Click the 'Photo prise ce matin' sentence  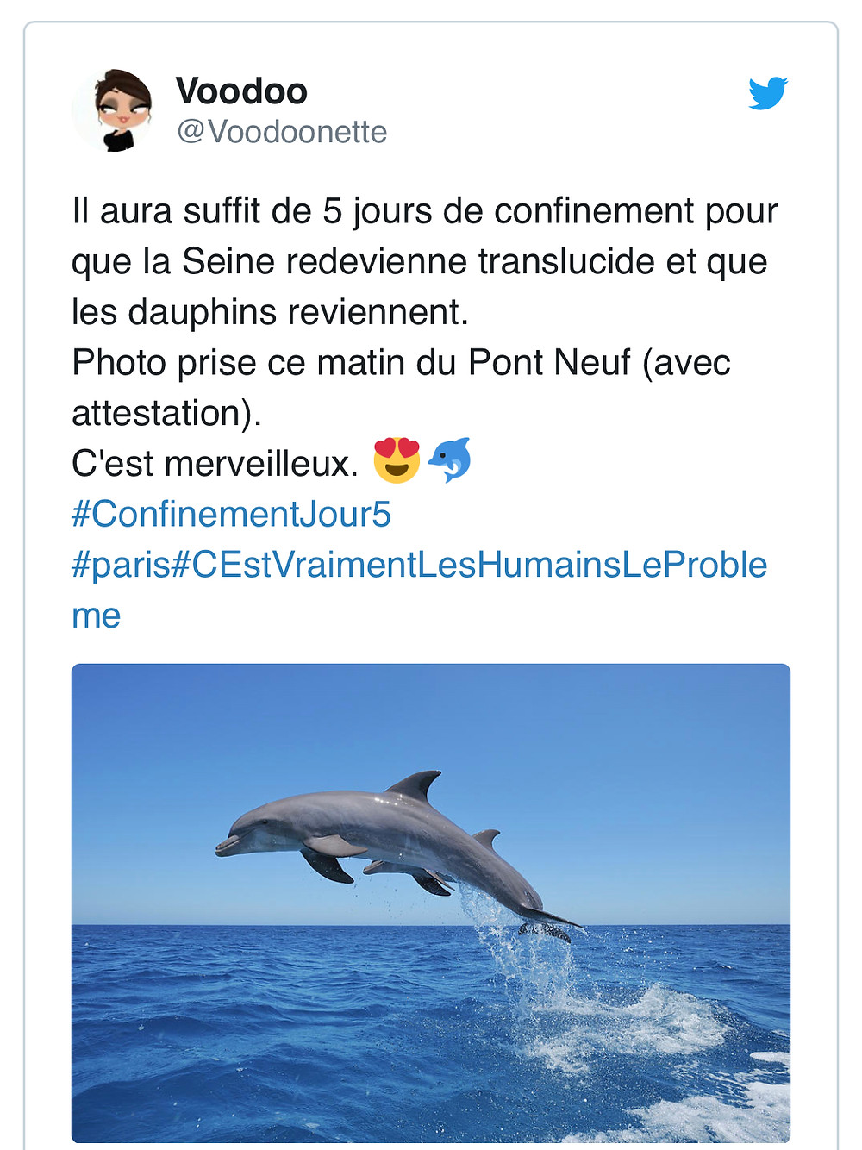click(x=401, y=363)
